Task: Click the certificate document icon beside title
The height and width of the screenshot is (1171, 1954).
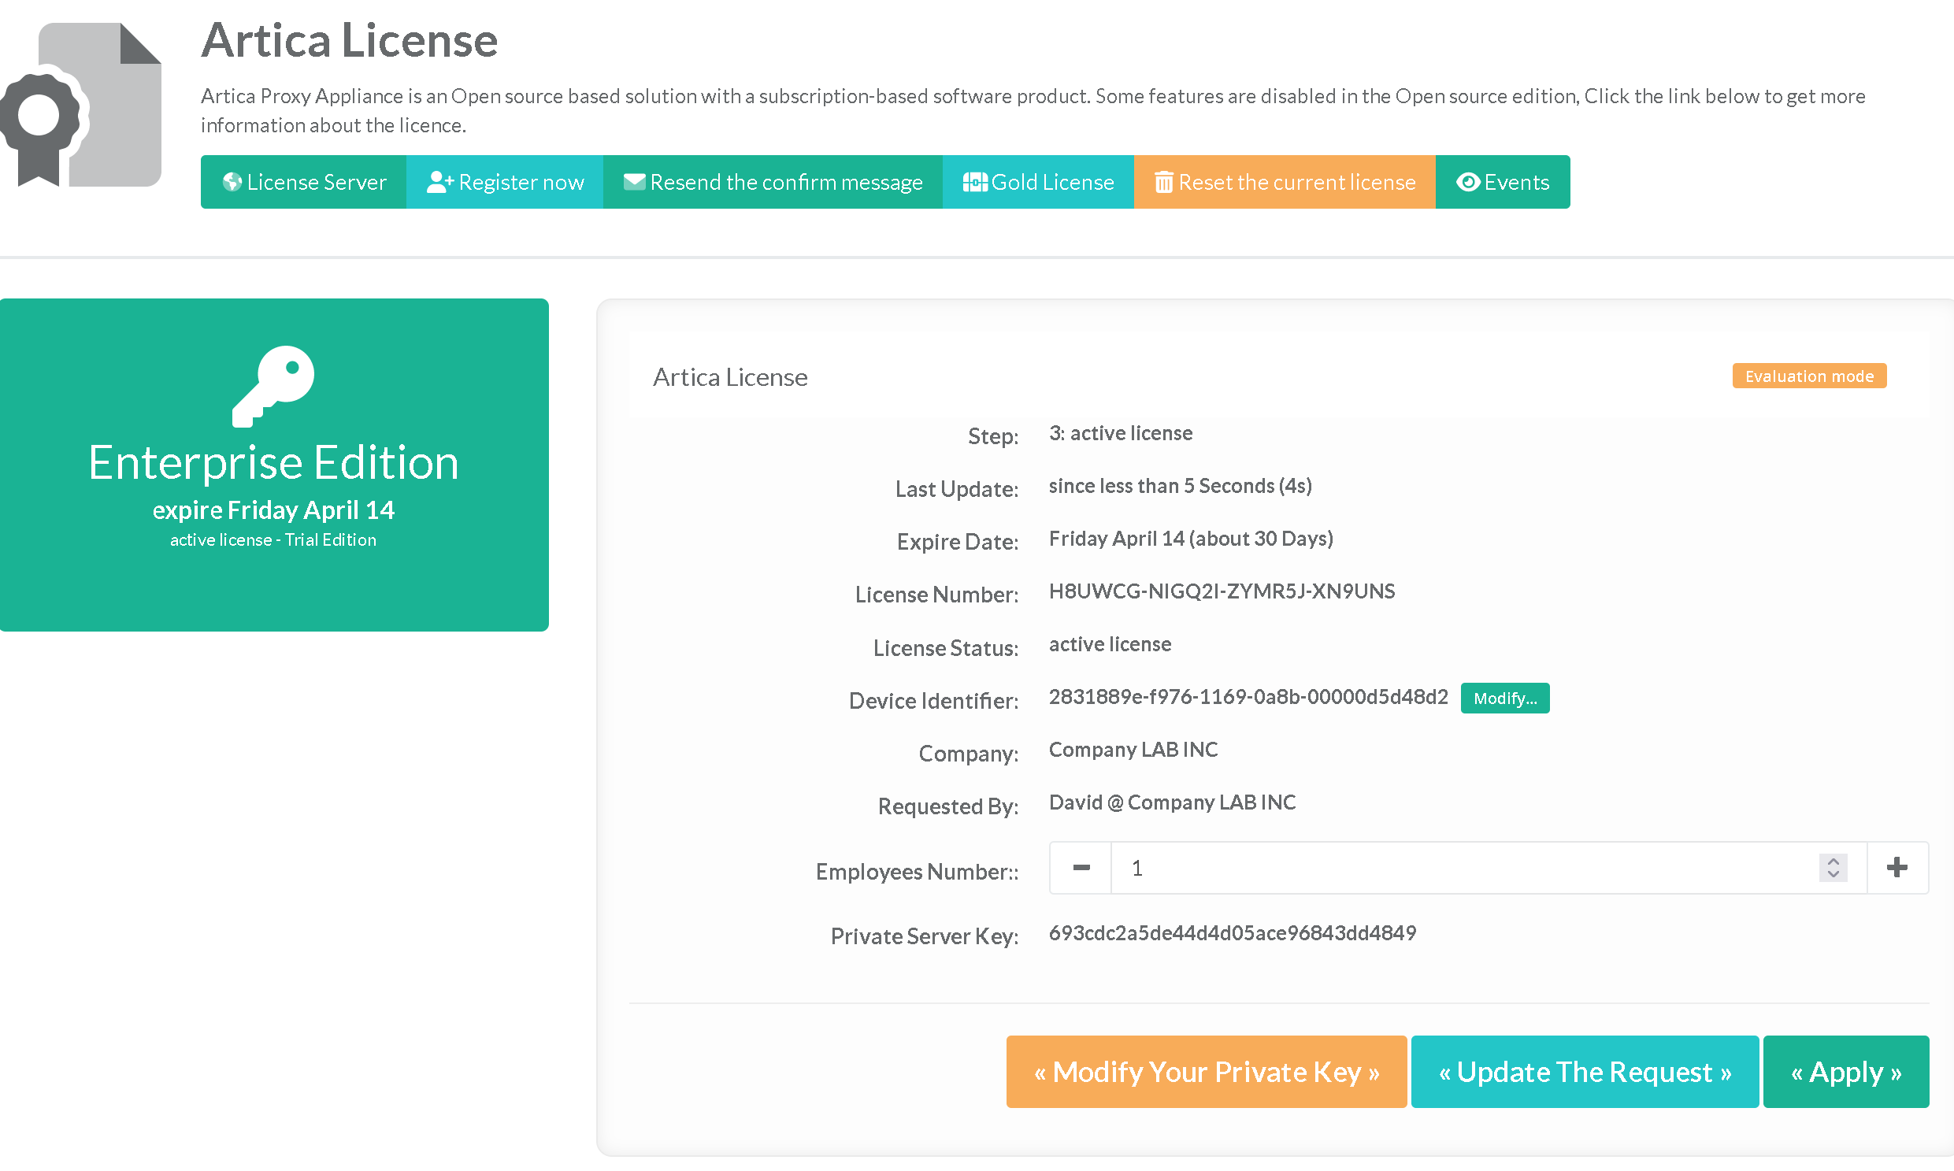Action: pyautogui.click(x=81, y=105)
